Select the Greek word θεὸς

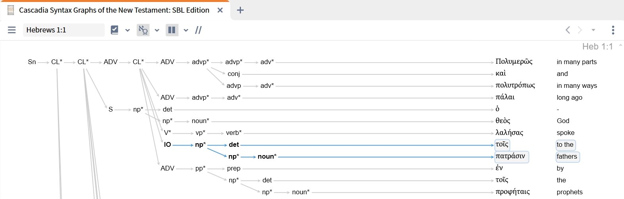point(503,121)
